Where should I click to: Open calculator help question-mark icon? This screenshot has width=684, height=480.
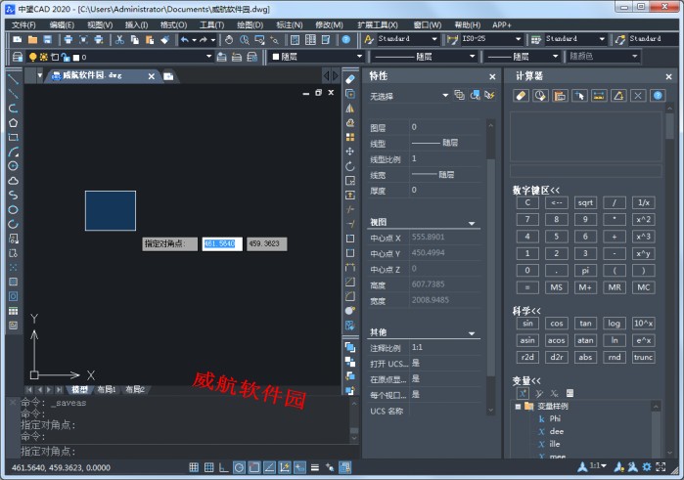pyautogui.click(x=659, y=96)
